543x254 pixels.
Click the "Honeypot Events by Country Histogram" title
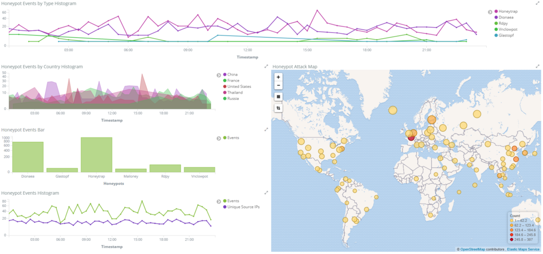pos(42,66)
